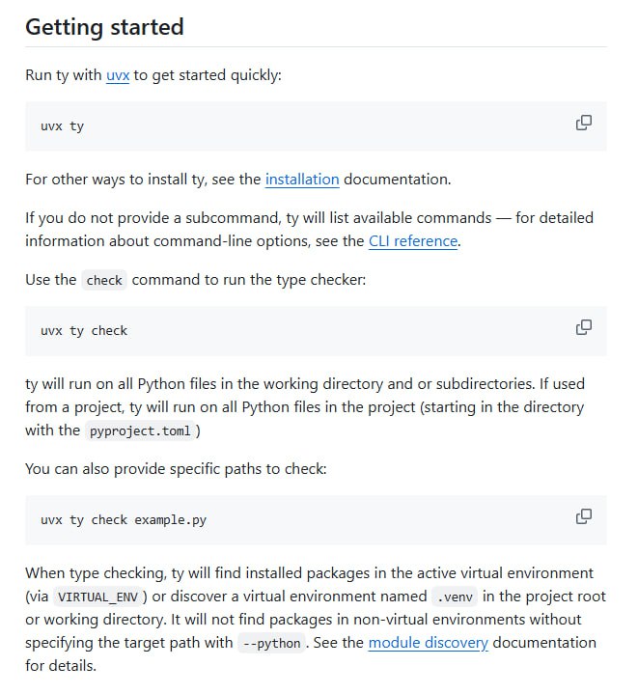The image size is (638, 694).
Task: Click the 'uvx ty' code block text
Action: 63,126
